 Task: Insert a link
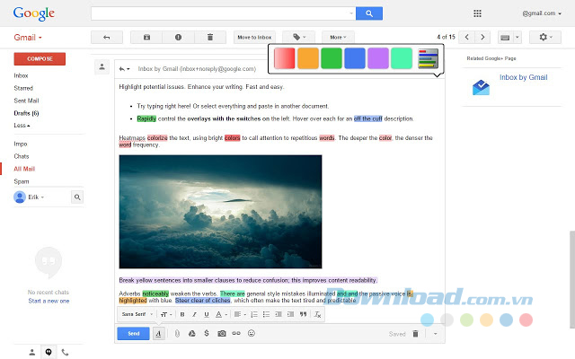point(236,333)
